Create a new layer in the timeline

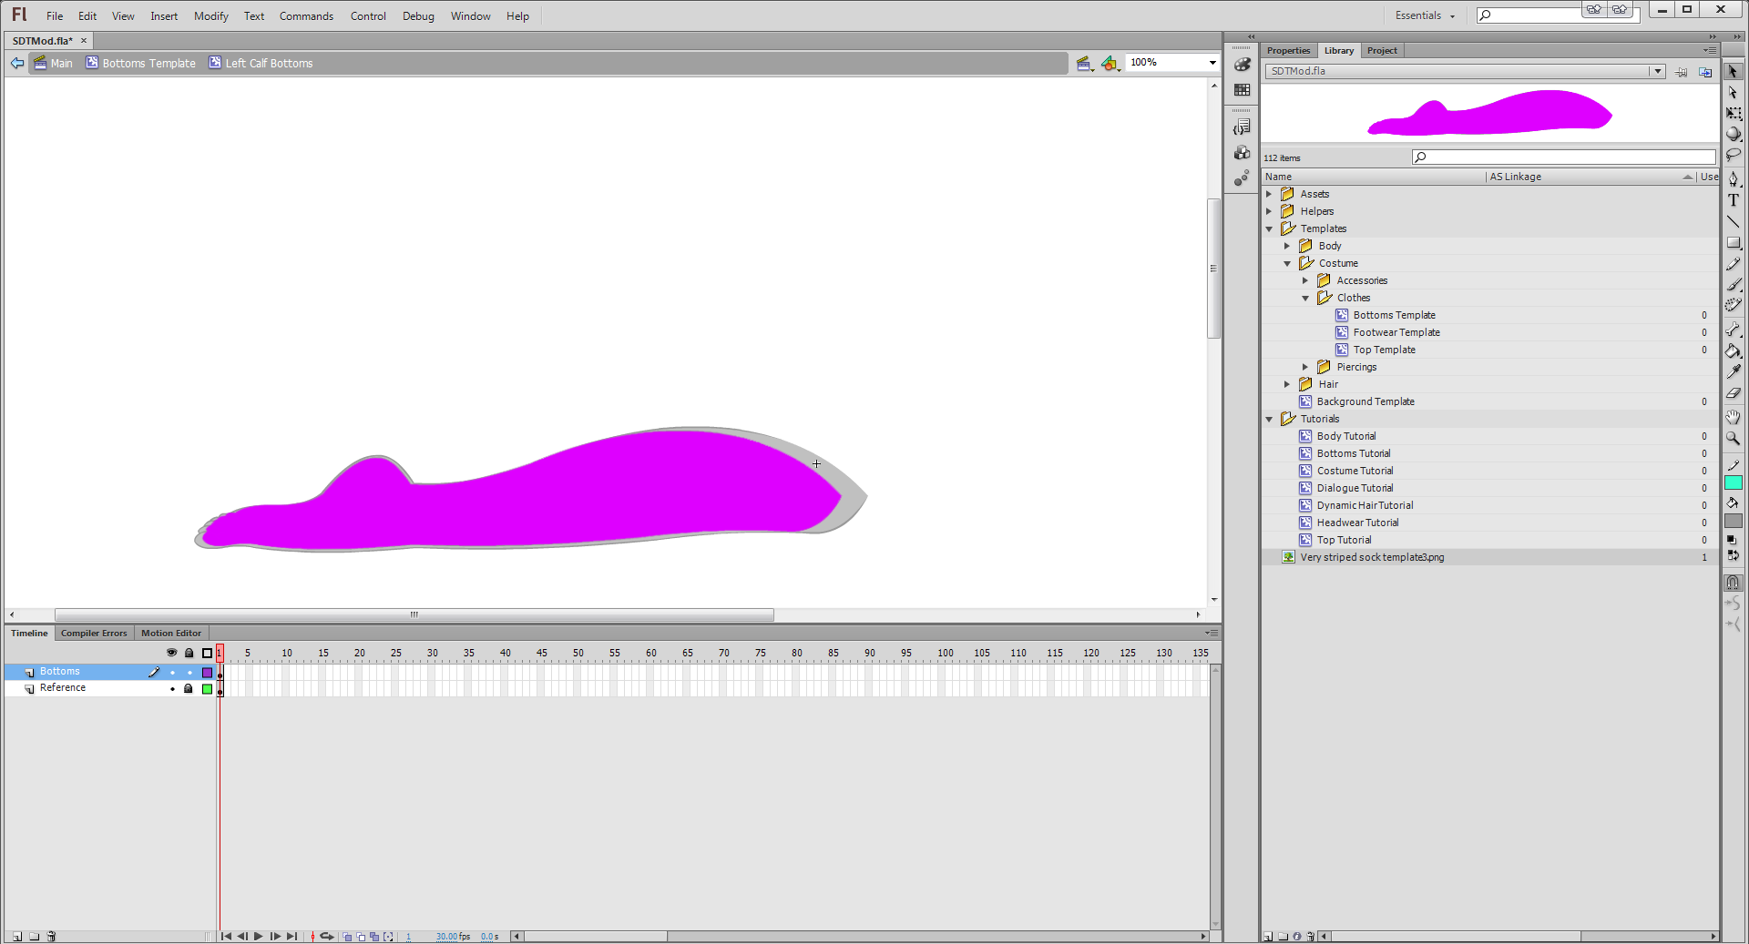click(x=16, y=936)
